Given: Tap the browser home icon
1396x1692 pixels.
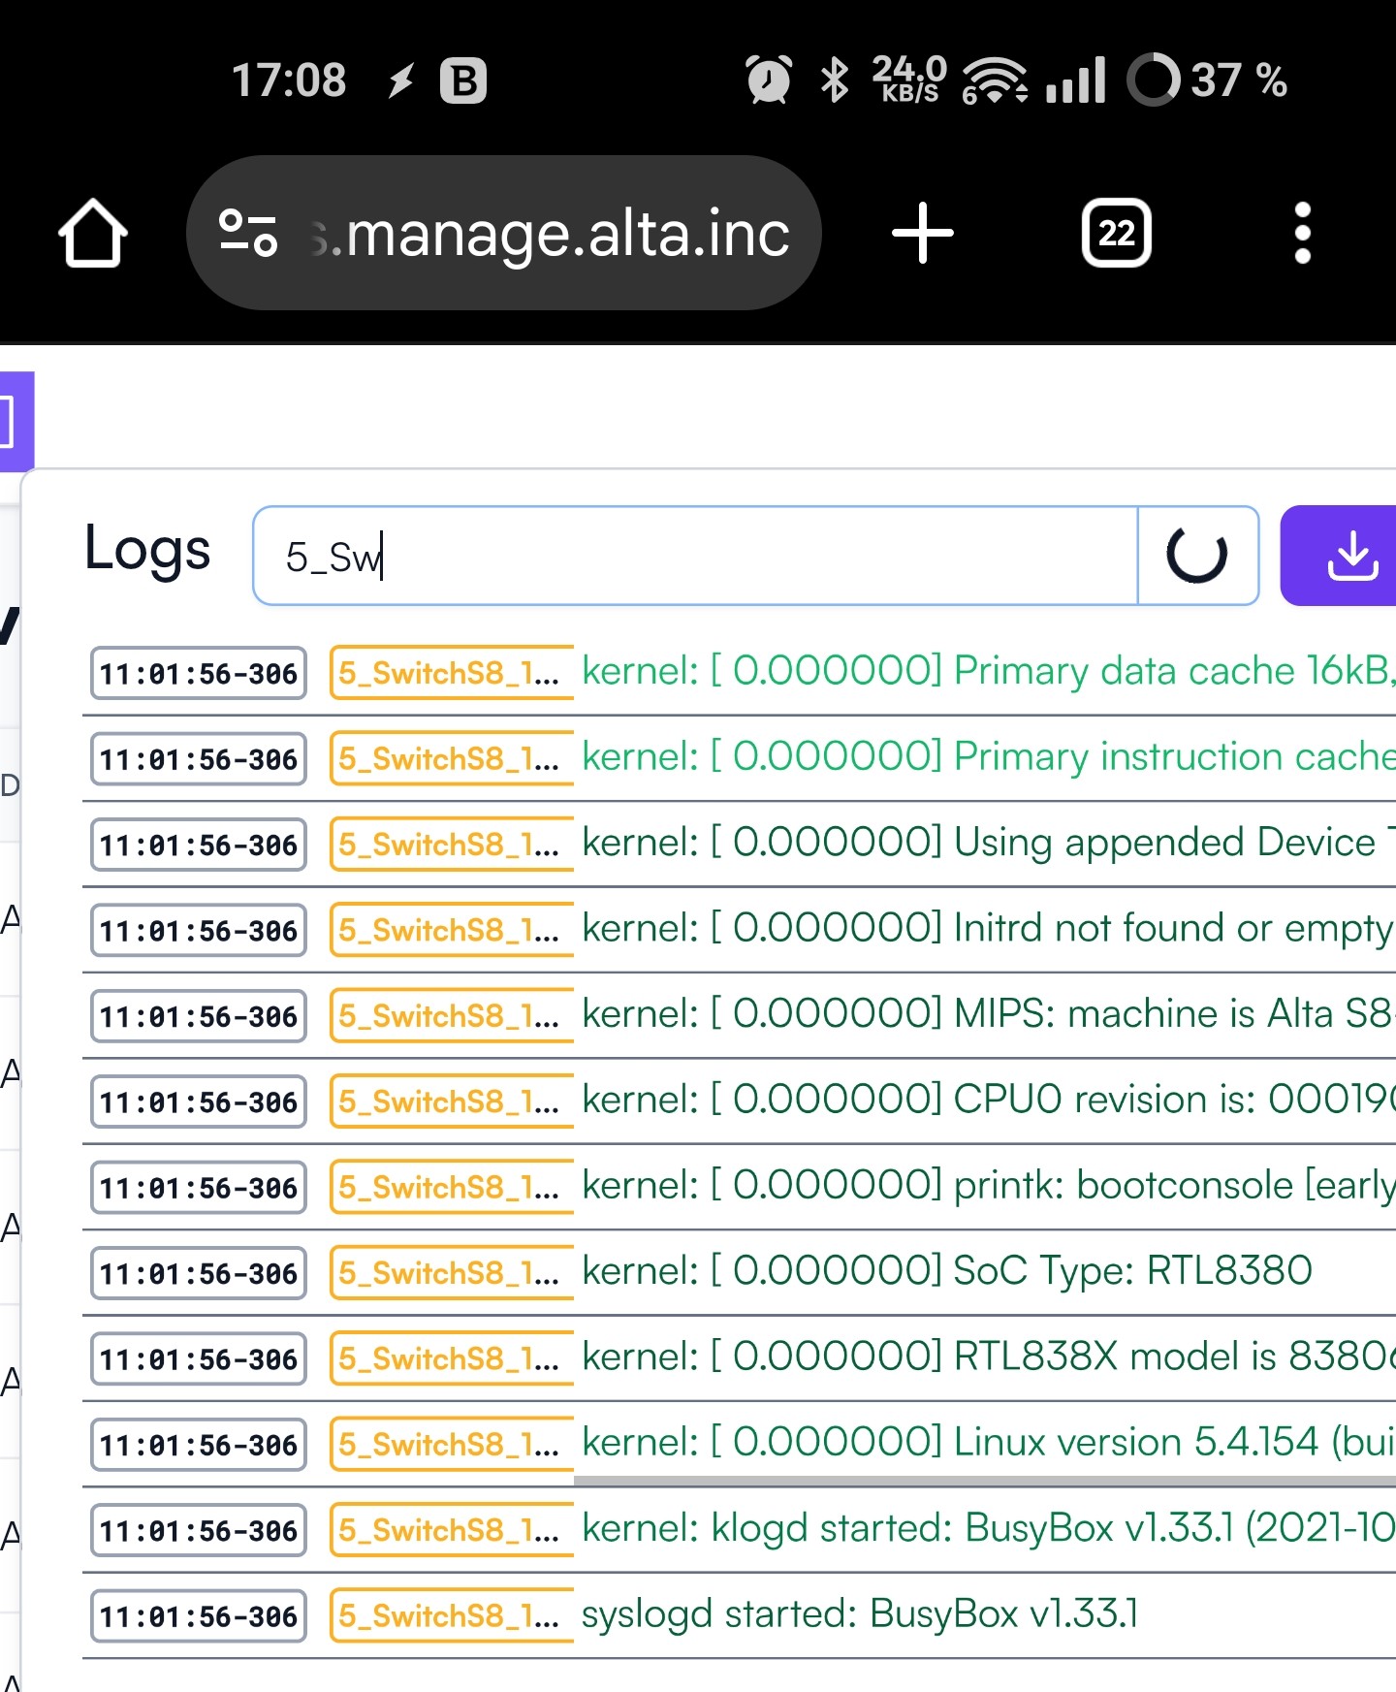Looking at the screenshot, I should tap(92, 234).
